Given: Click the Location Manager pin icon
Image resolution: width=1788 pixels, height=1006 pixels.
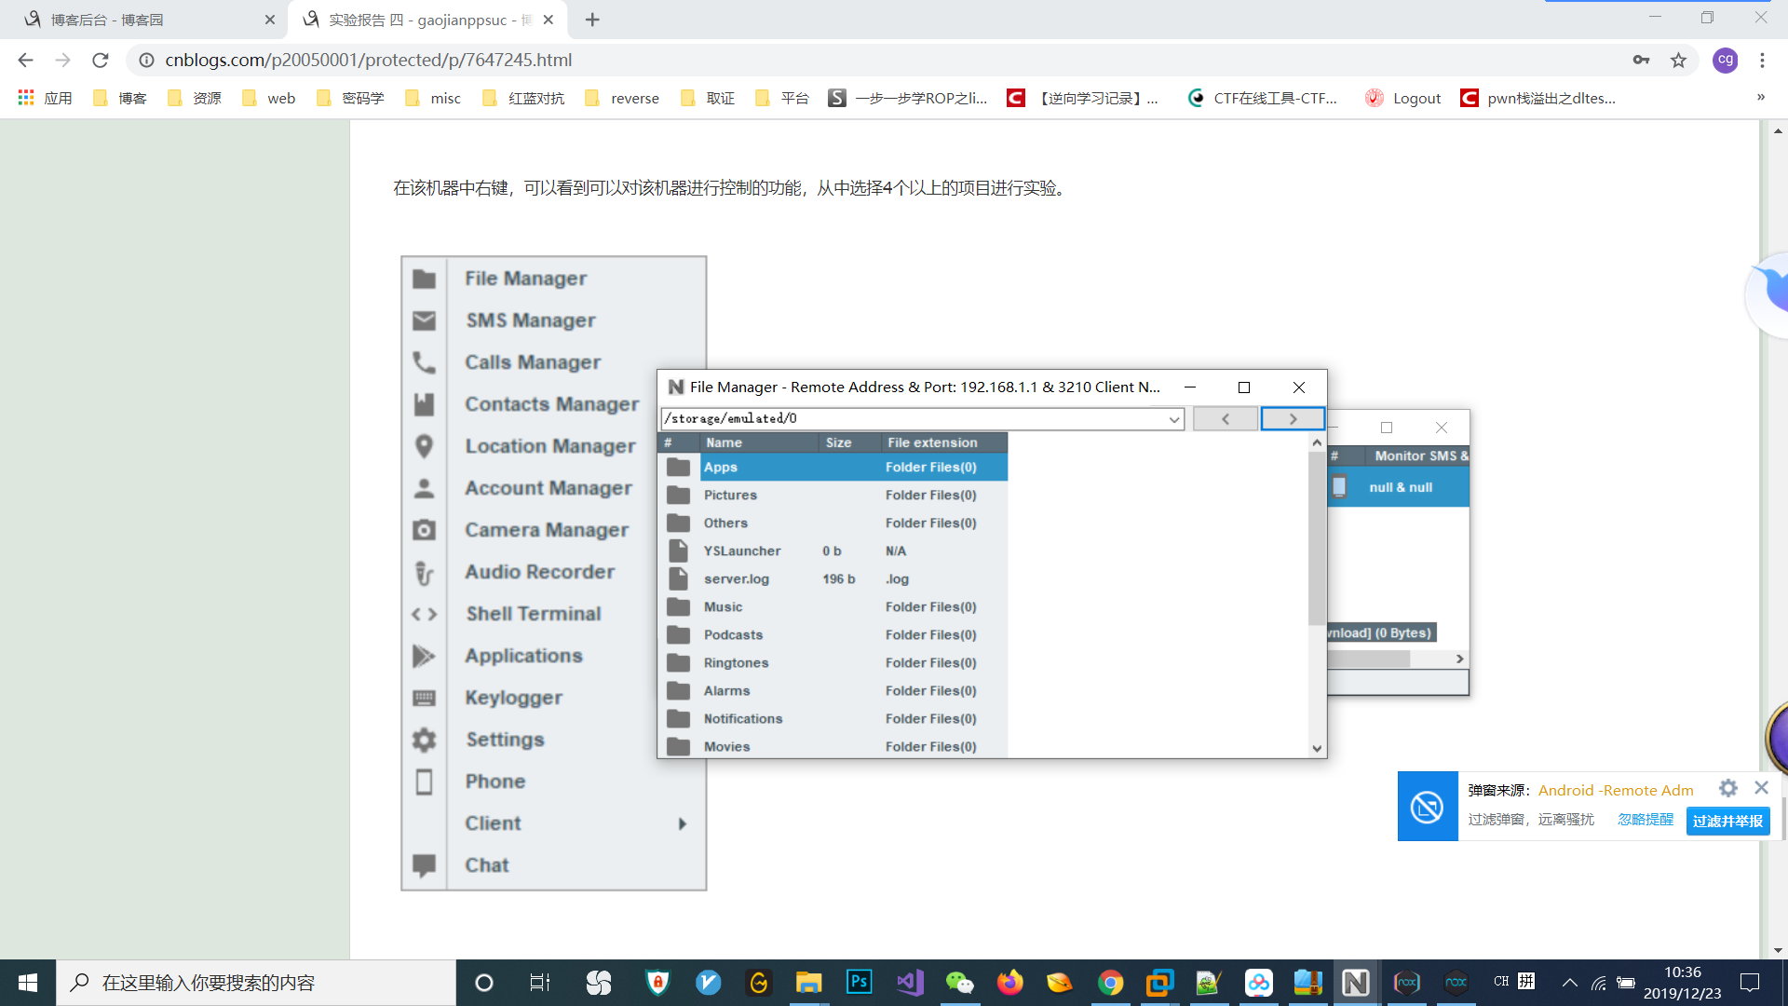Looking at the screenshot, I should (424, 446).
